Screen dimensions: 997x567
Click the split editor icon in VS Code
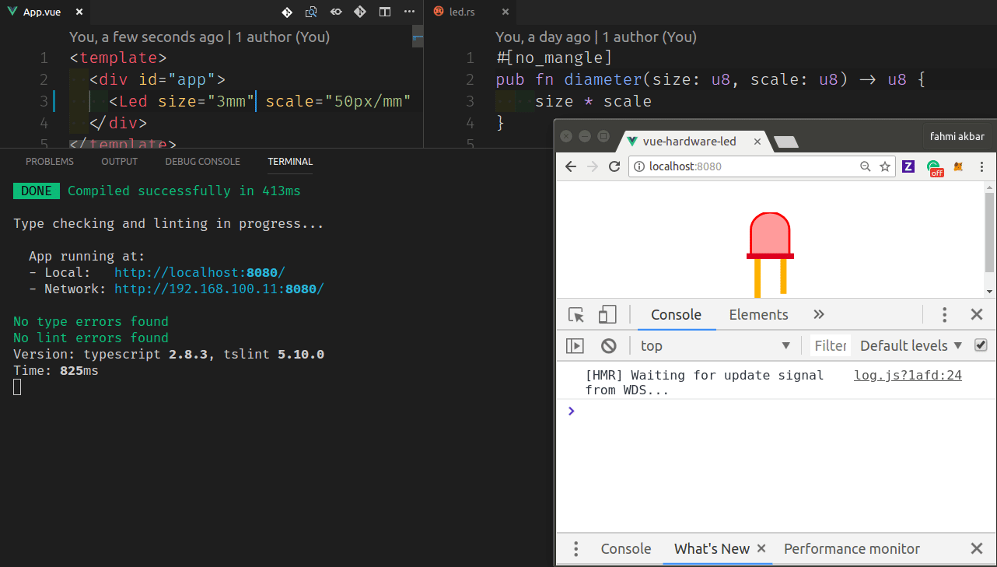tap(385, 12)
